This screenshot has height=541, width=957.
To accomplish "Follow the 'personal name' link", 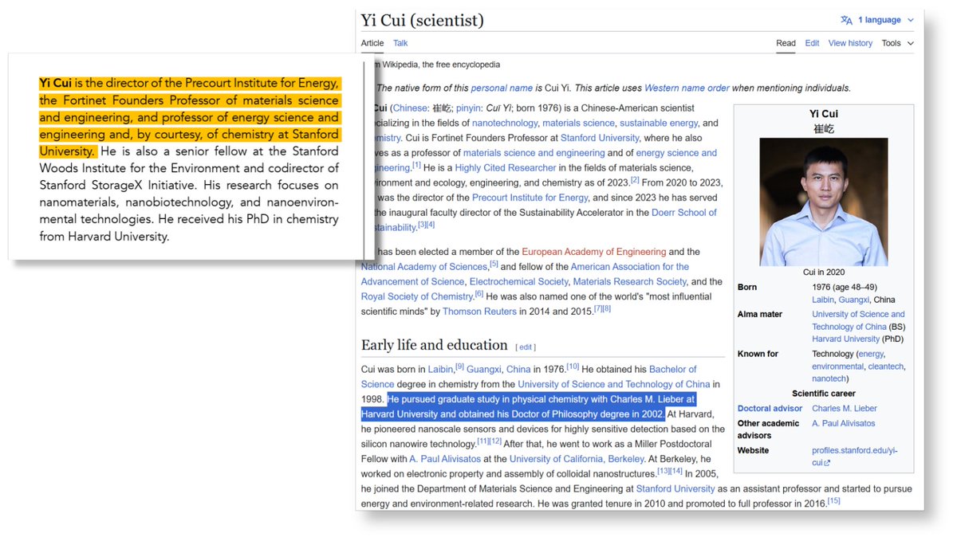I will (x=502, y=88).
